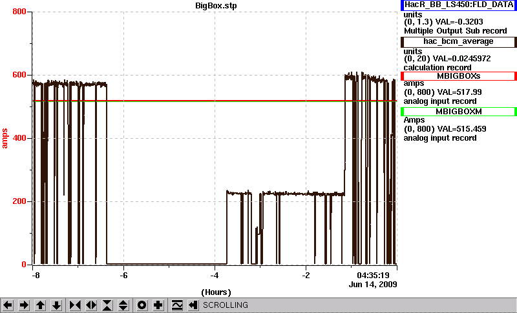Select the MBIGBOXM curve legend
The image size is (517, 313).
pos(459,112)
